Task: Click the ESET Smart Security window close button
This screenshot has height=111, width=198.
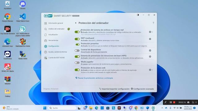Action: (154, 15)
